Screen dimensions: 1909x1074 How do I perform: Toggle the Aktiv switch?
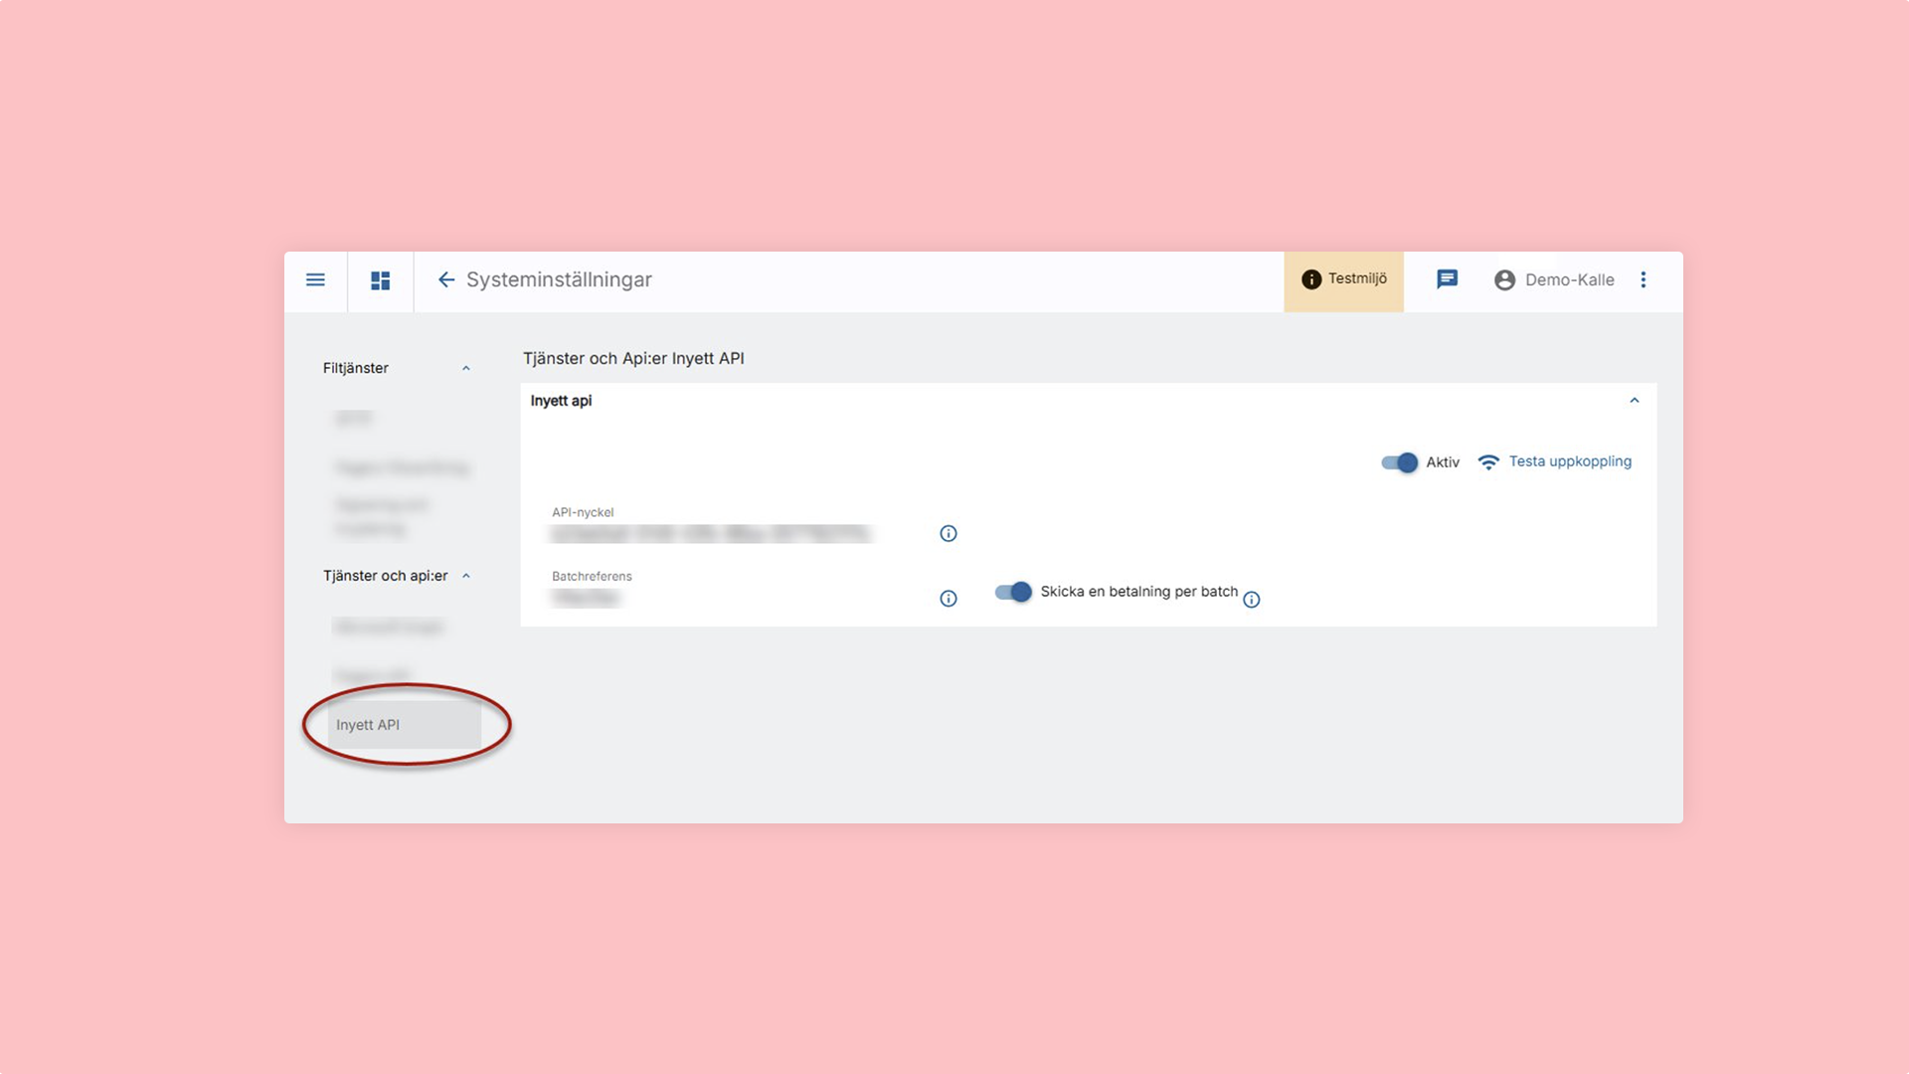(x=1399, y=462)
